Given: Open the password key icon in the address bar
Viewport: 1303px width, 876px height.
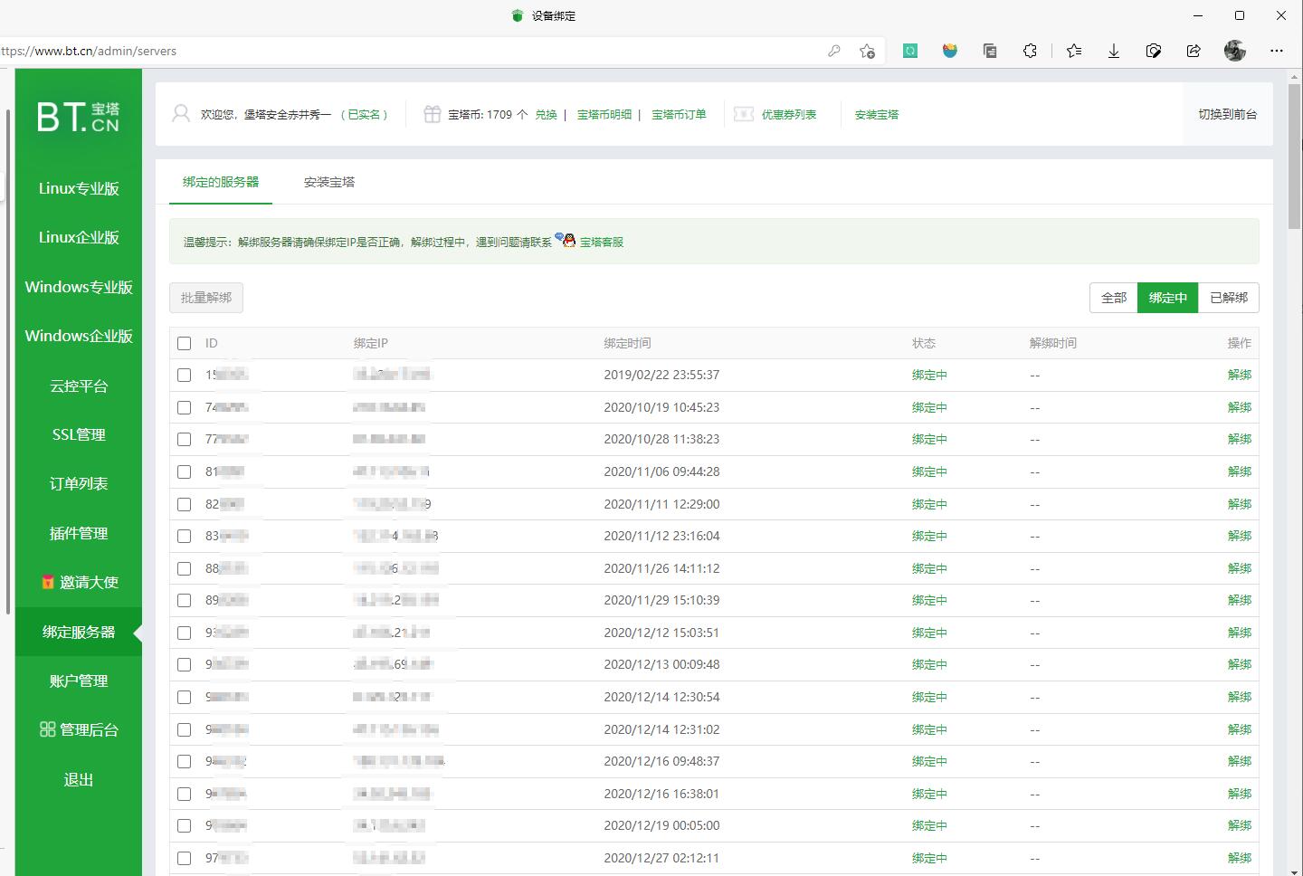Looking at the screenshot, I should tap(834, 51).
